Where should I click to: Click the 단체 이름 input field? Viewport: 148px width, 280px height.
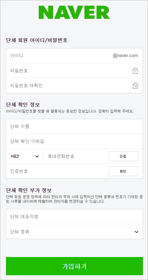[x=74, y=127]
